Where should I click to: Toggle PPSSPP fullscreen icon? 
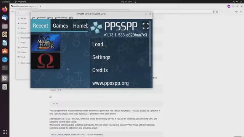click(x=146, y=26)
